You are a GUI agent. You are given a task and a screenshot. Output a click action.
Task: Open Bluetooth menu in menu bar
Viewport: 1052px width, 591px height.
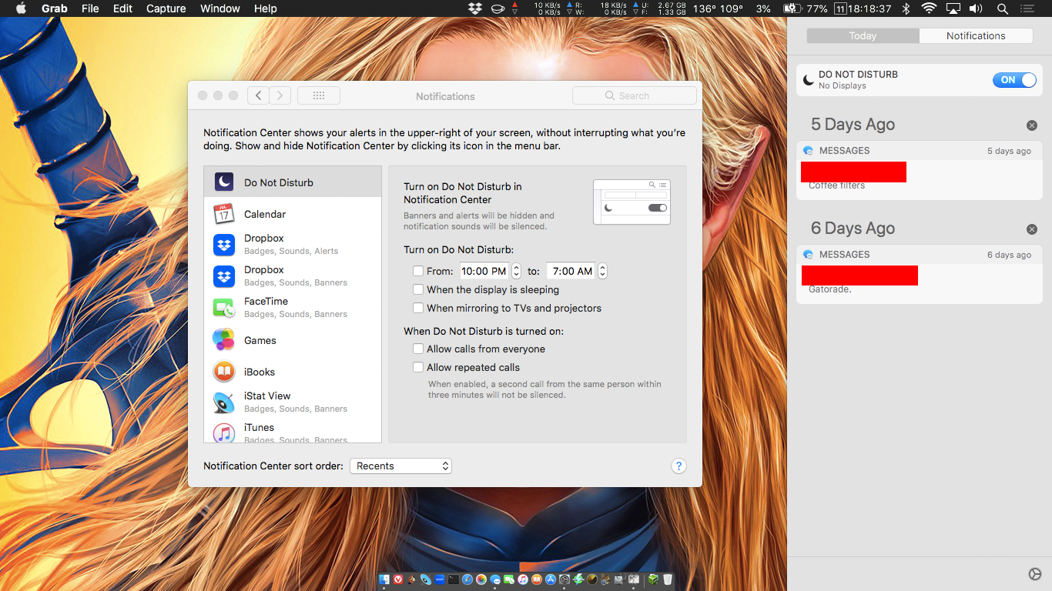point(906,8)
